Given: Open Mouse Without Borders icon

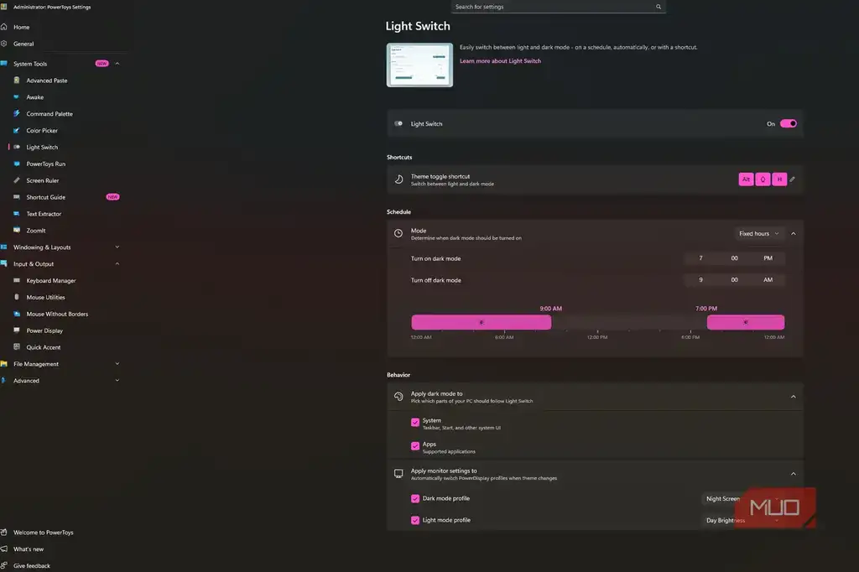Looking at the screenshot, I should coord(17,314).
